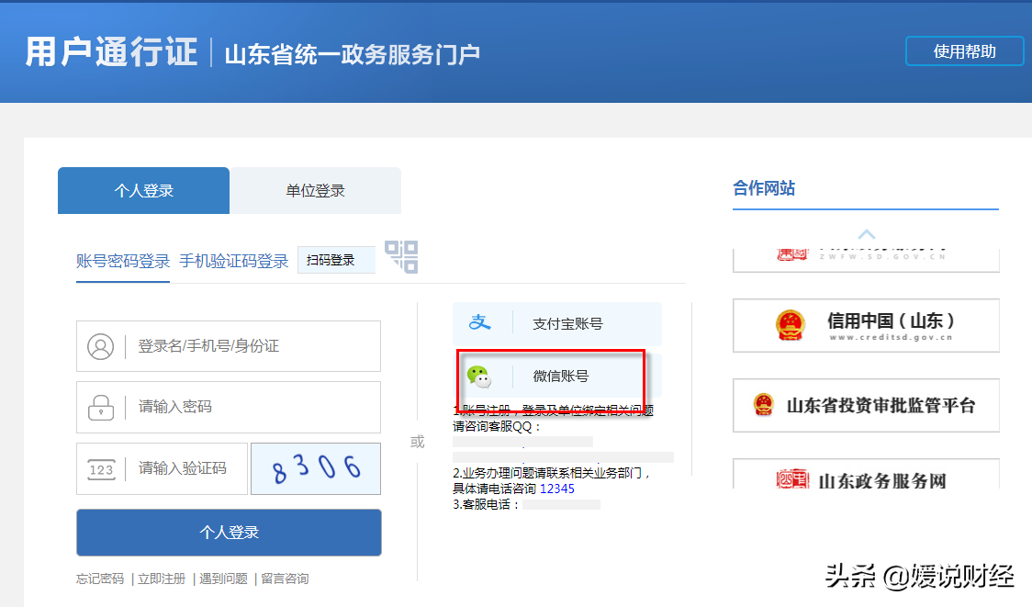
Task: Log in with 微信账号
Action: click(x=556, y=377)
